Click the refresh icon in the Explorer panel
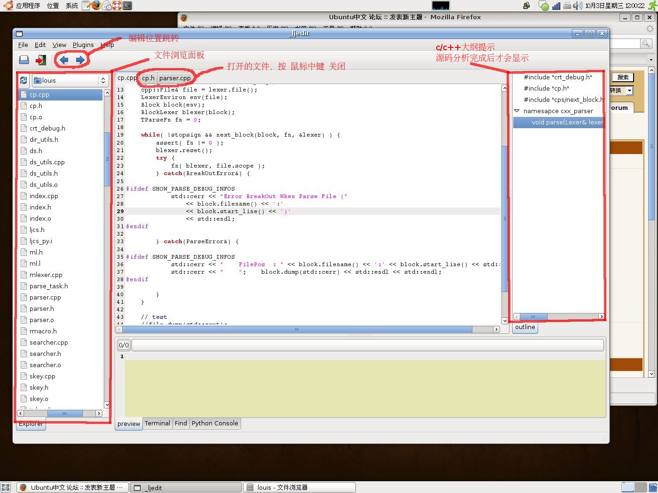The width and height of the screenshot is (658, 493). 23,81
